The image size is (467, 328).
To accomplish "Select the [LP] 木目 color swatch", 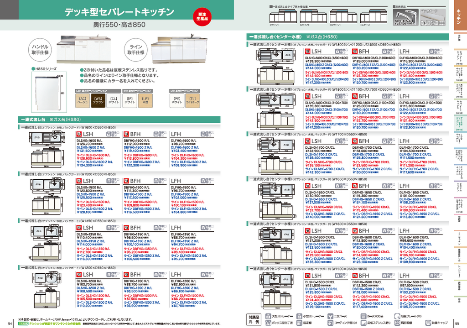I will (145, 100).
